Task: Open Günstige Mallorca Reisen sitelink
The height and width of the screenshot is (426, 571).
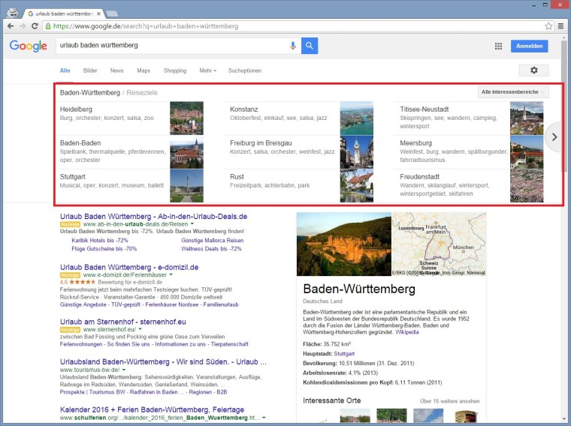Action: point(213,240)
